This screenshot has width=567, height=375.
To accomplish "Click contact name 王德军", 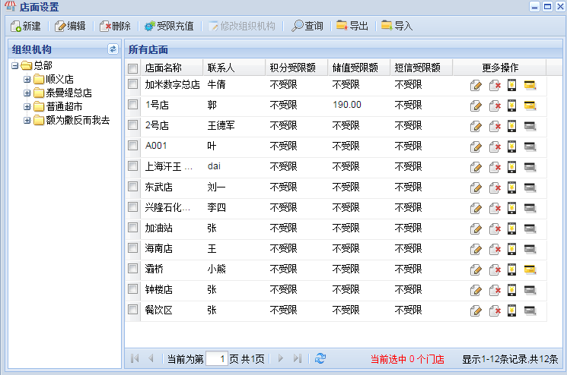I will point(221,125).
